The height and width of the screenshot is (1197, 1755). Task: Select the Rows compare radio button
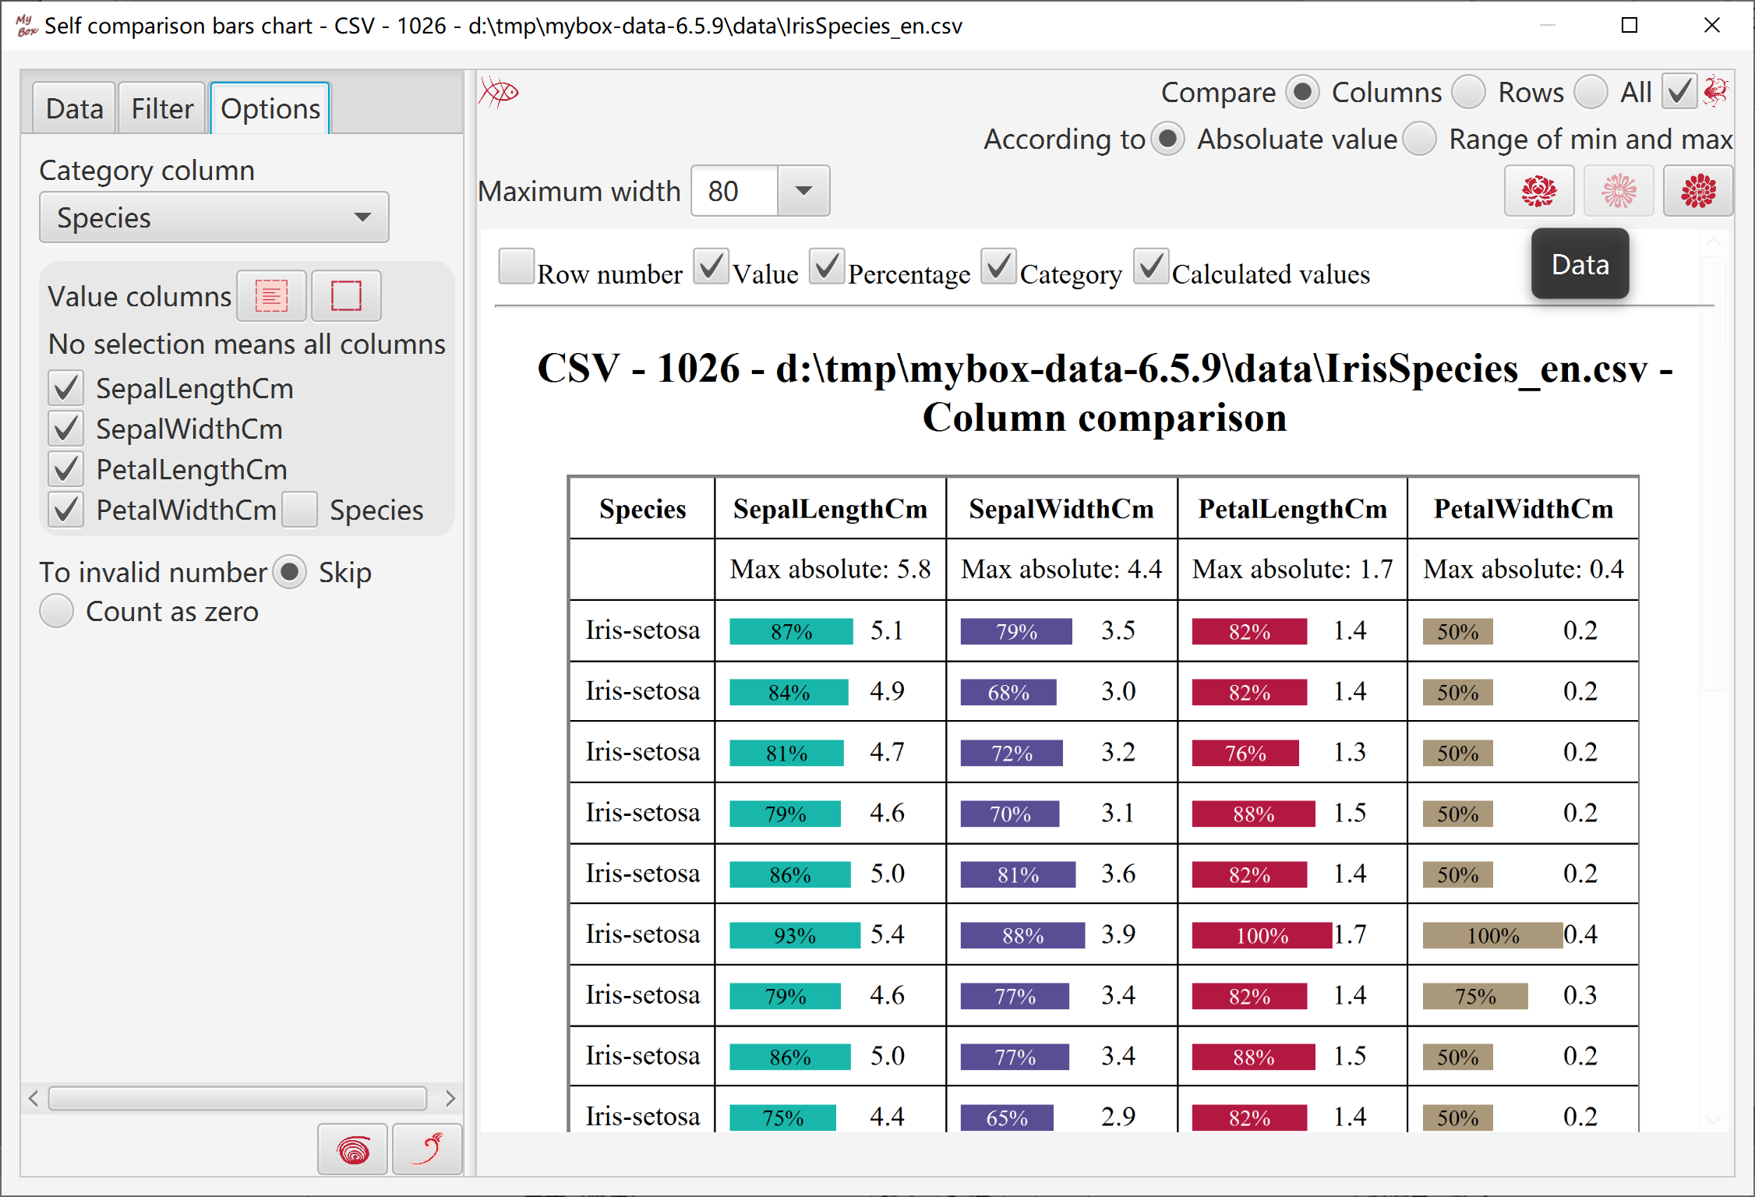point(1469,92)
